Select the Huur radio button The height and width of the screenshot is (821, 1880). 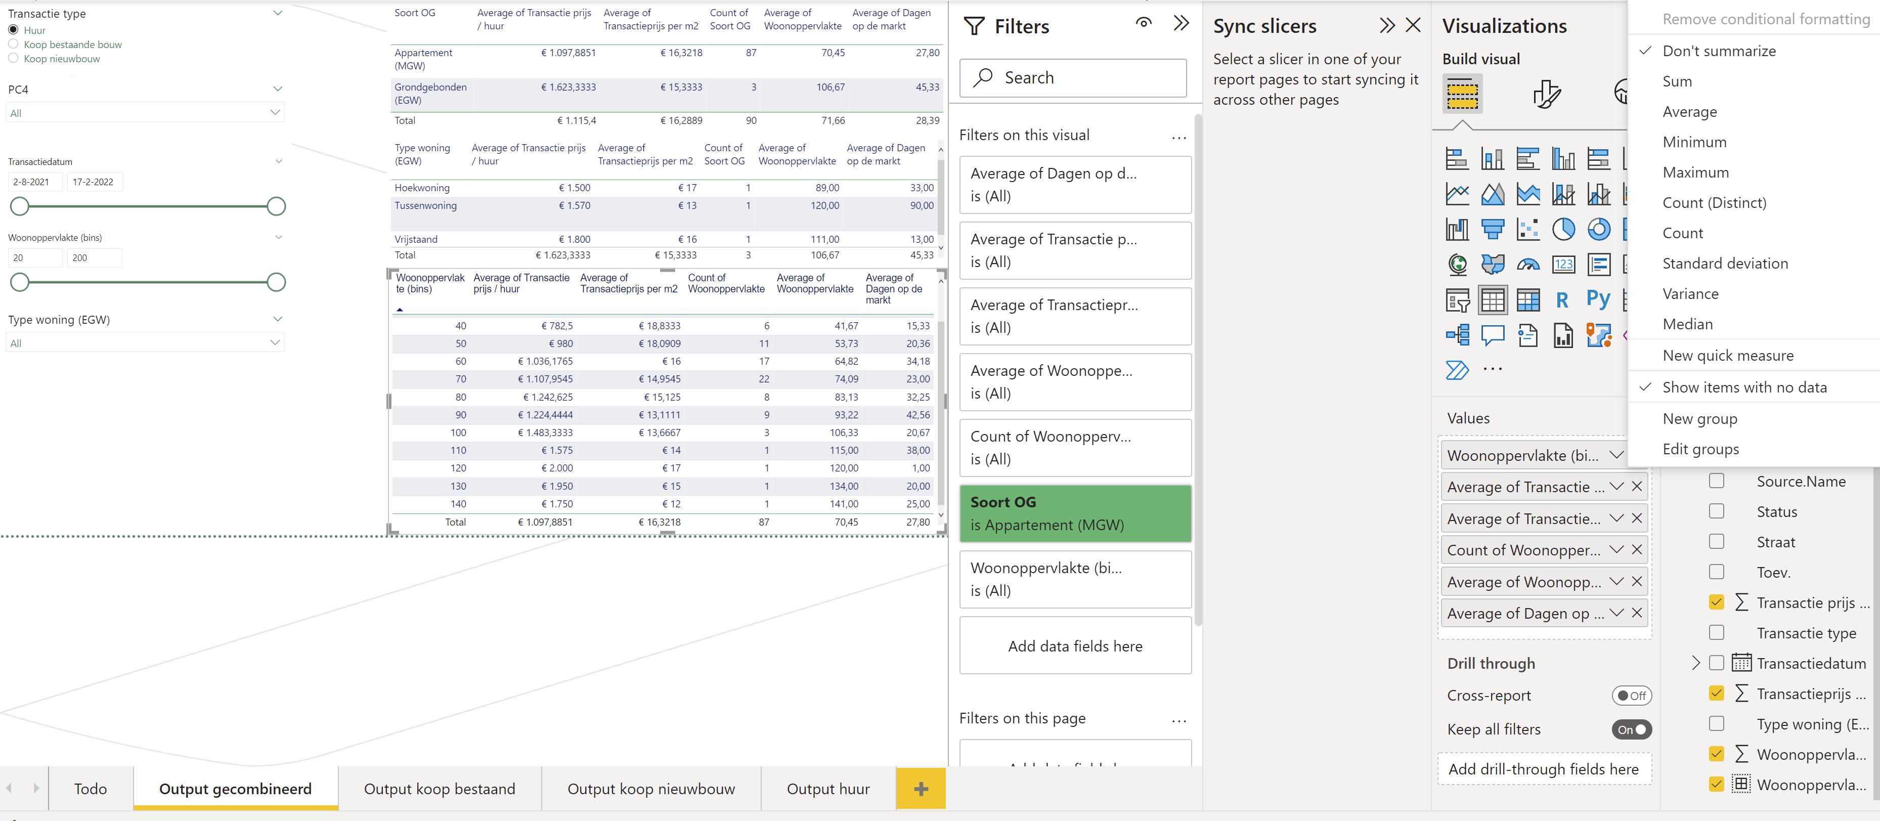(x=13, y=30)
